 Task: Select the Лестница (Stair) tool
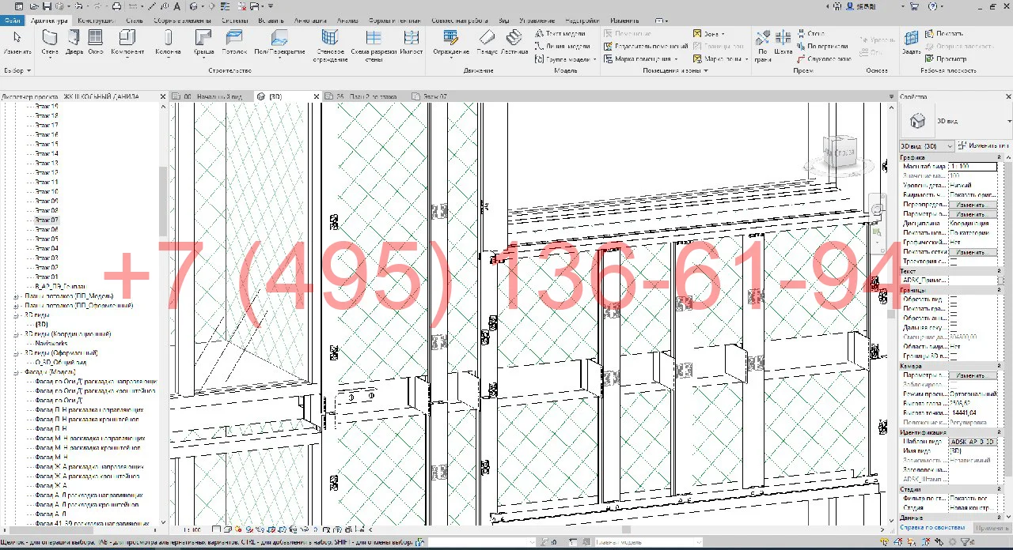point(514,42)
